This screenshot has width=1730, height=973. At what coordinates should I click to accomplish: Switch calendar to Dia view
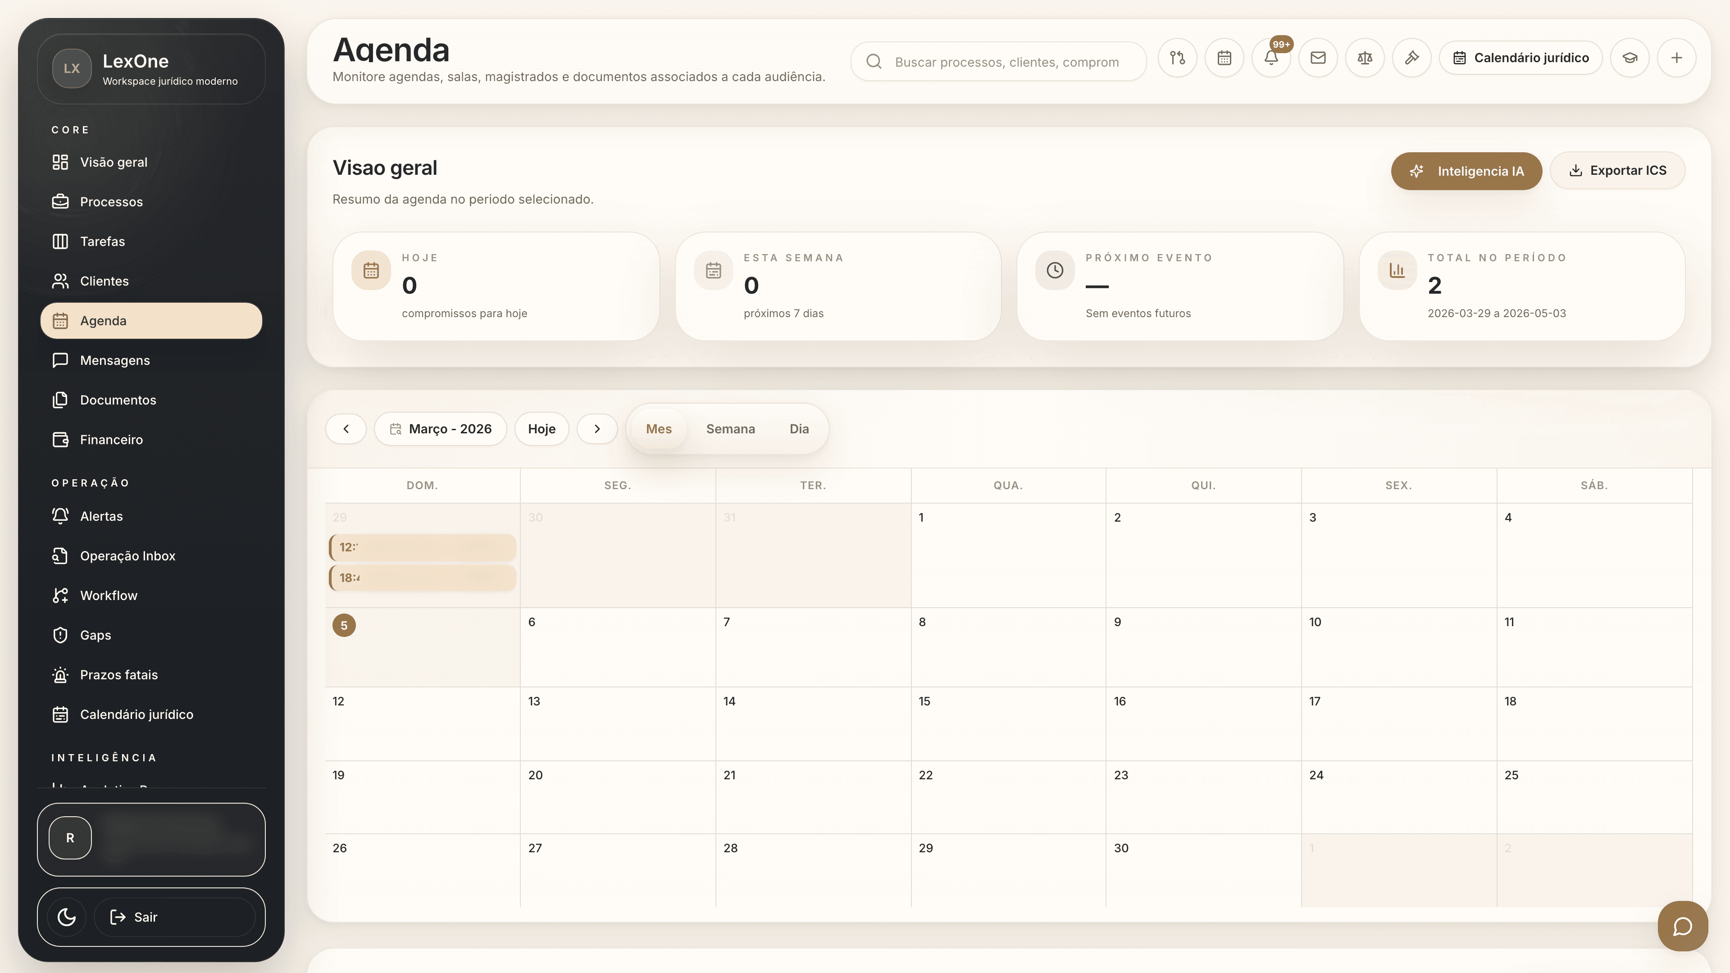coord(798,428)
